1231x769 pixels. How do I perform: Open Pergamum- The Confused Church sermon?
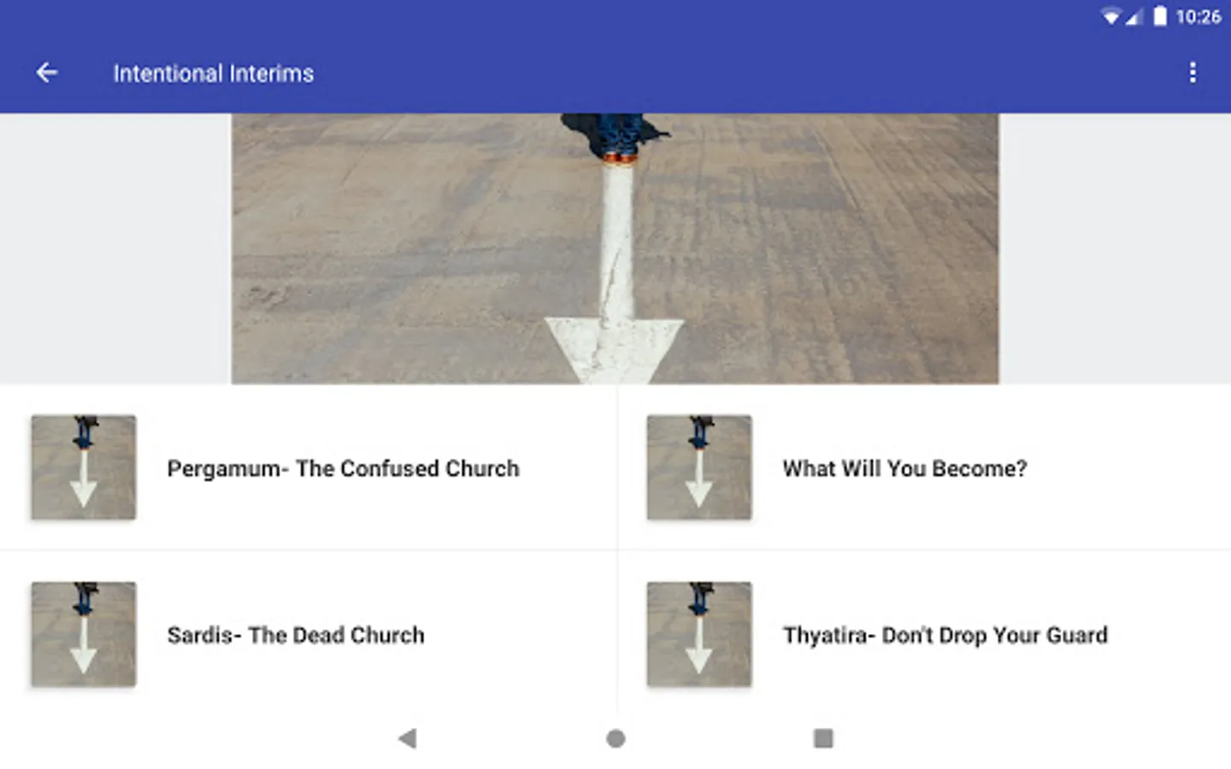click(308, 467)
